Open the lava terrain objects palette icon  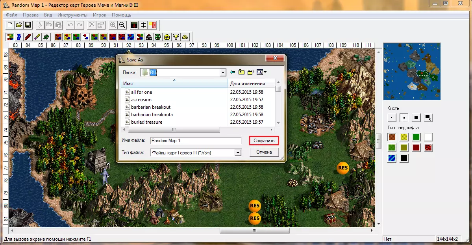(122, 37)
